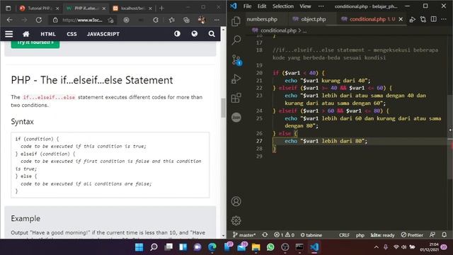Click the conditional.php breadcrumb
The image size is (453, 255).
pos(278,30)
